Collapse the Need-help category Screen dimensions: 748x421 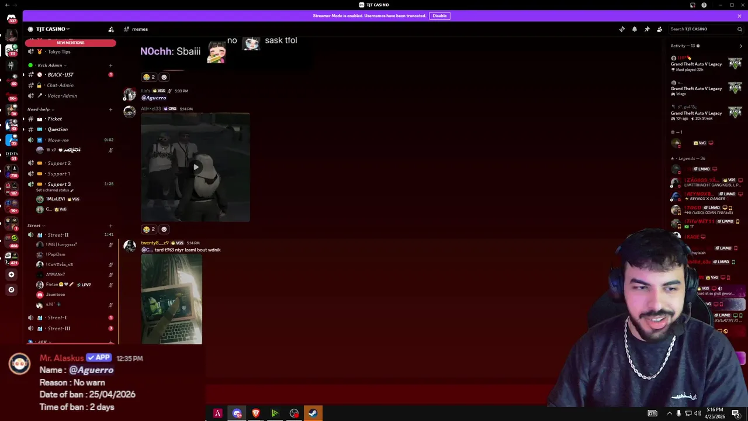pyautogui.click(x=40, y=109)
